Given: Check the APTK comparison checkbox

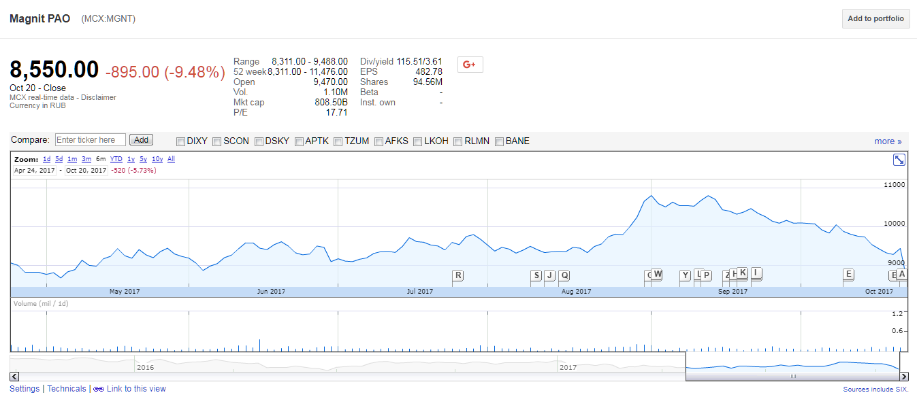Looking at the screenshot, I should coord(299,141).
